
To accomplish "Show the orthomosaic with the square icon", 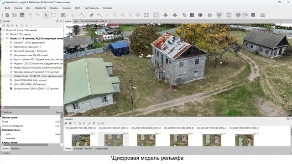I will (192, 15).
